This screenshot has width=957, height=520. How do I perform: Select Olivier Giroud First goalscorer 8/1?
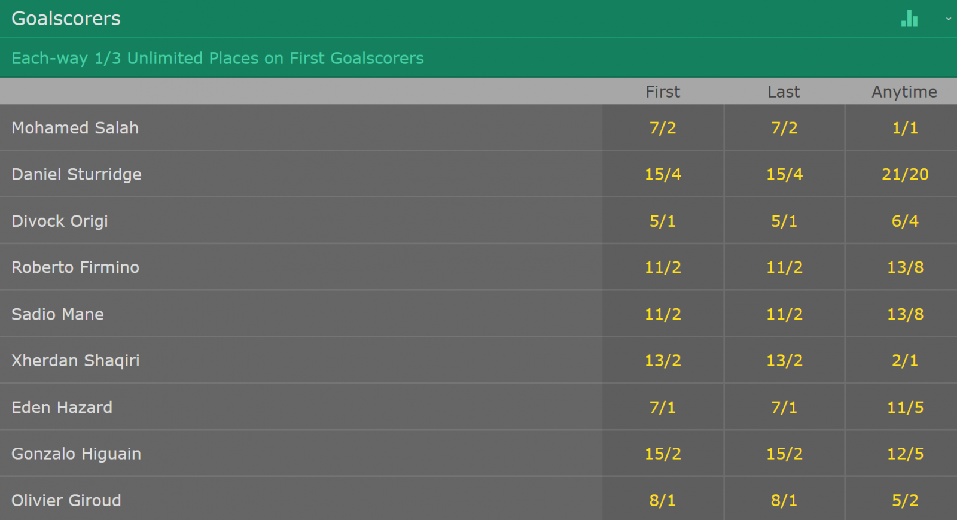point(663,500)
